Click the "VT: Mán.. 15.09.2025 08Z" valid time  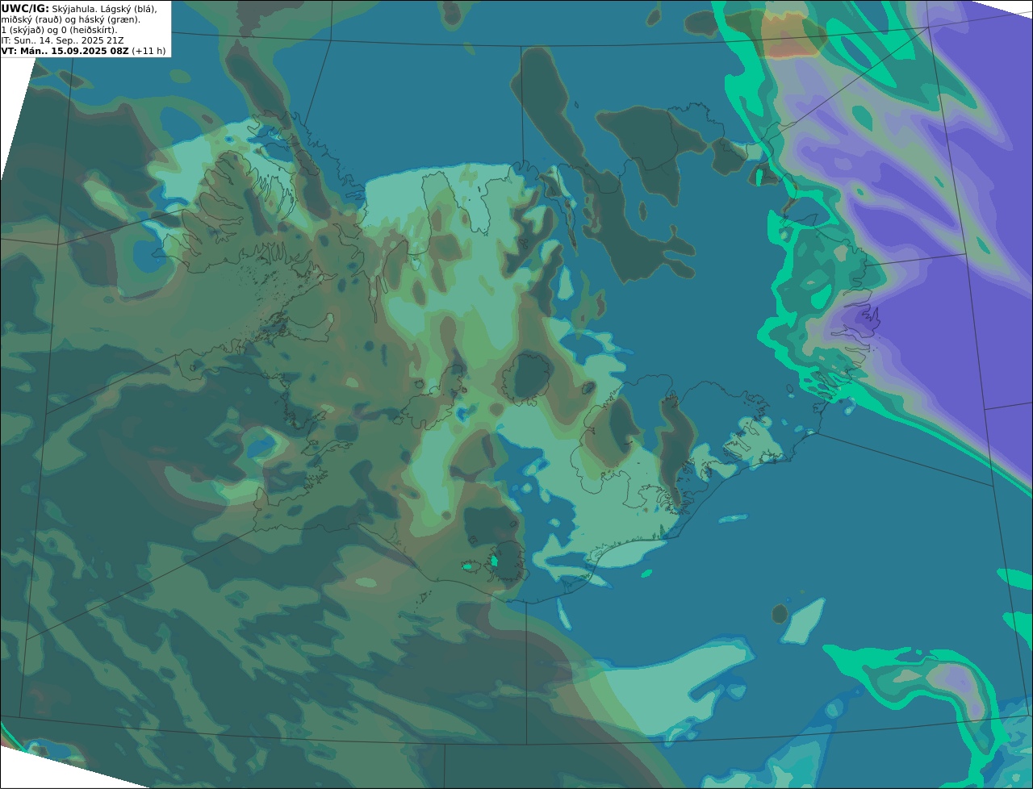click(x=65, y=51)
